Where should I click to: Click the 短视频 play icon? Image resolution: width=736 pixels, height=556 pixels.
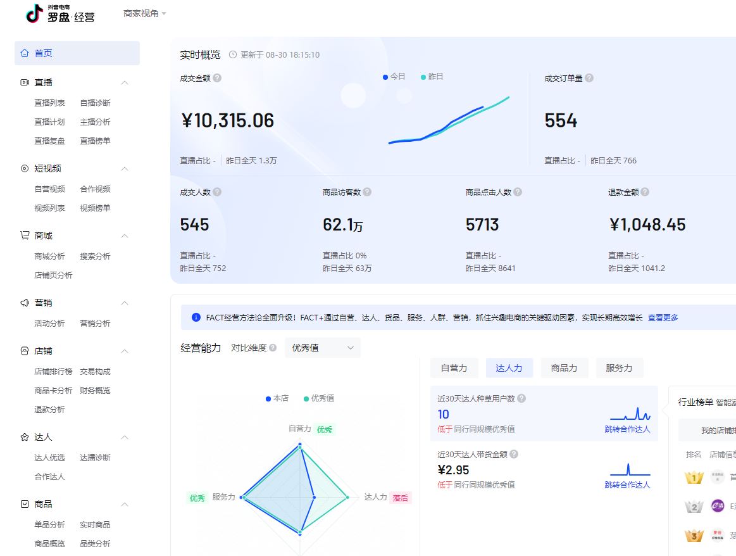coord(25,168)
